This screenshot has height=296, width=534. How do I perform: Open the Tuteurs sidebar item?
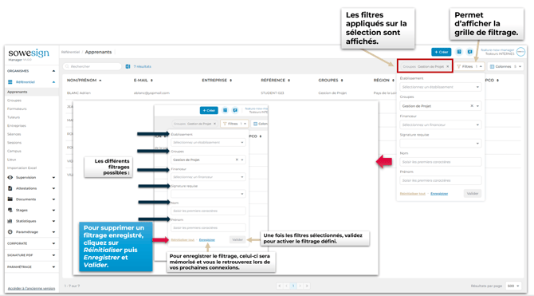click(14, 117)
